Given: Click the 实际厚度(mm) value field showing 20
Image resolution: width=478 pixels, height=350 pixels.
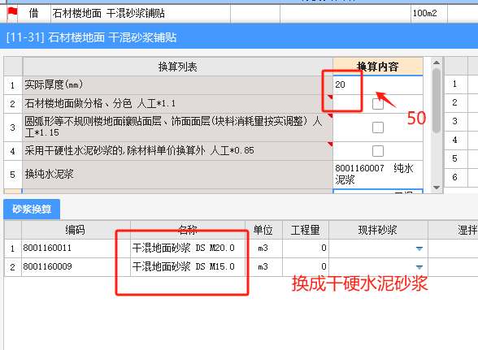Looking at the screenshot, I should (378, 84).
